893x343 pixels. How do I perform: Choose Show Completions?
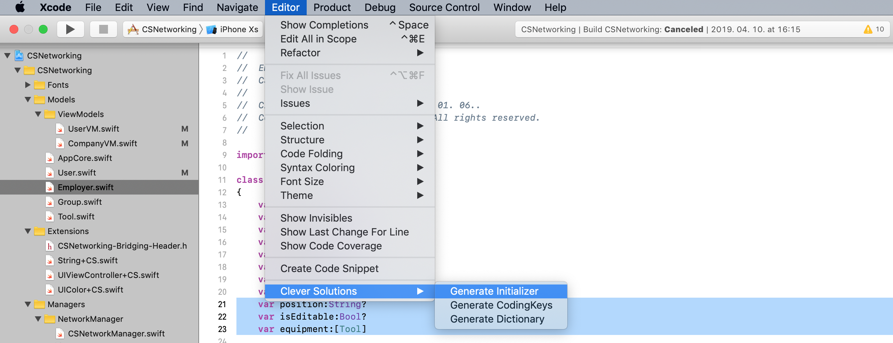pyautogui.click(x=350, y=25)
